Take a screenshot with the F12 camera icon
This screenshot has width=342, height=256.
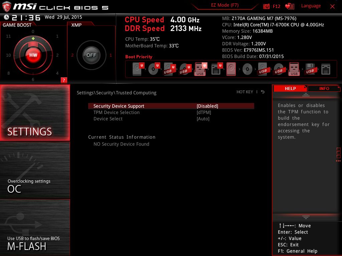[x=266, y=6]
